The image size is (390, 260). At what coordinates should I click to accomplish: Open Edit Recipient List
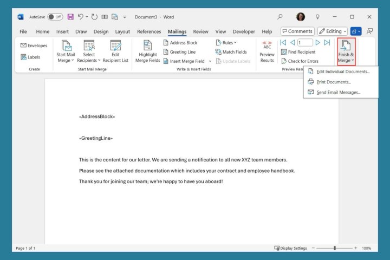116,51
